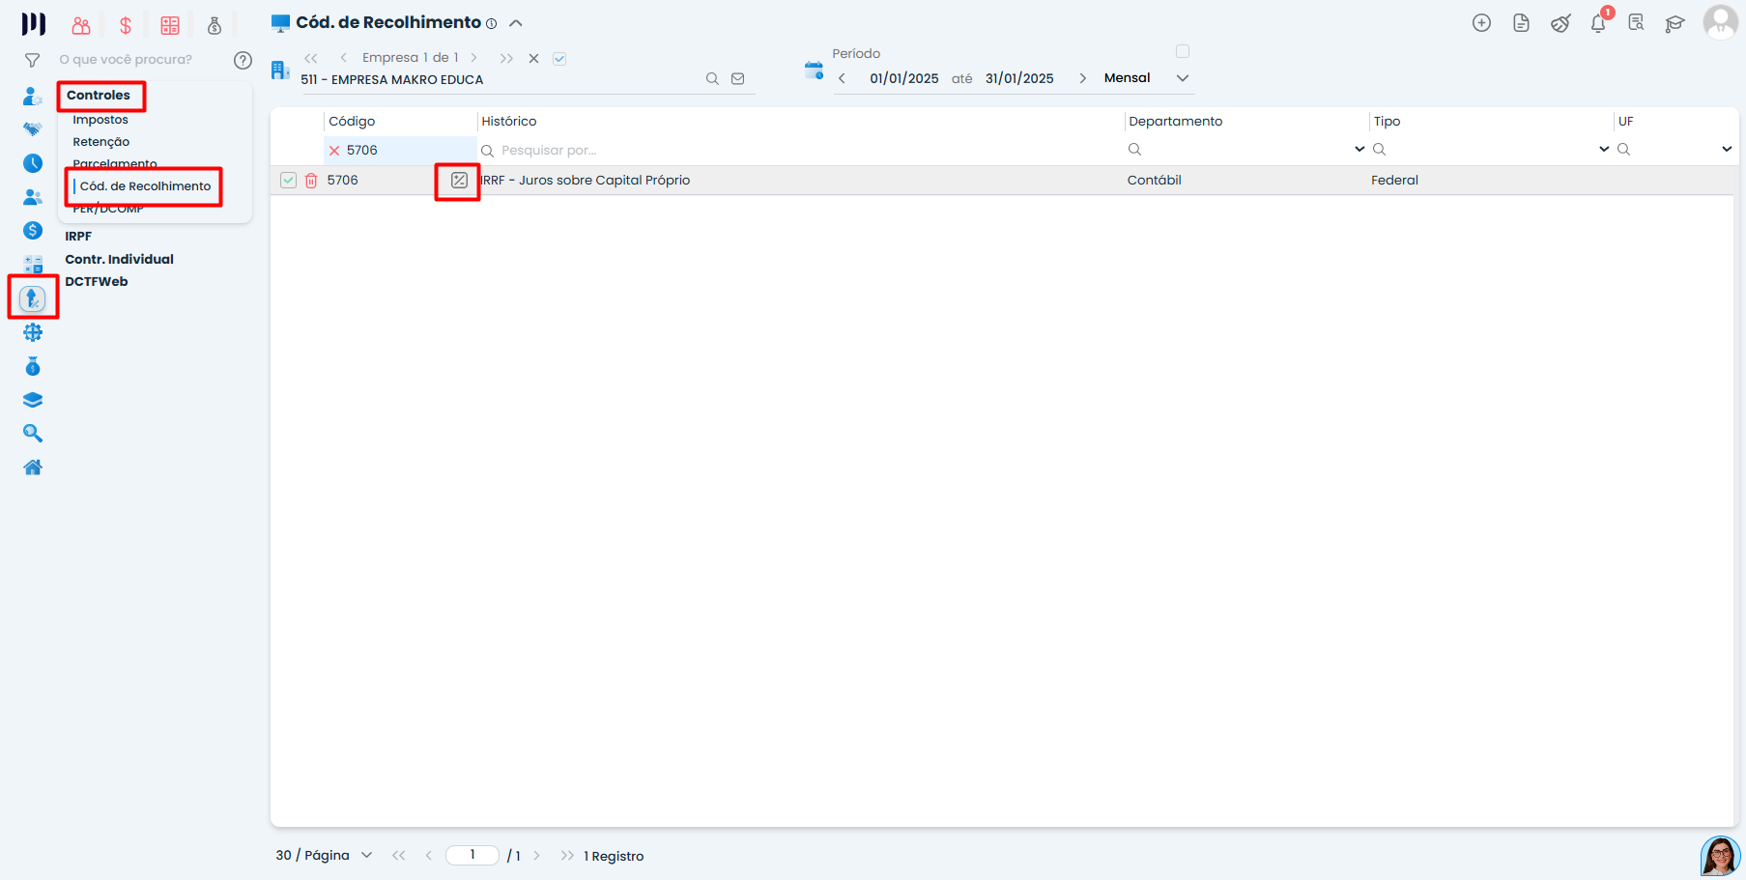Click the envelope icon beside company name
The height and width of the screenshot is (880, 1746).
tap(738, 79)
